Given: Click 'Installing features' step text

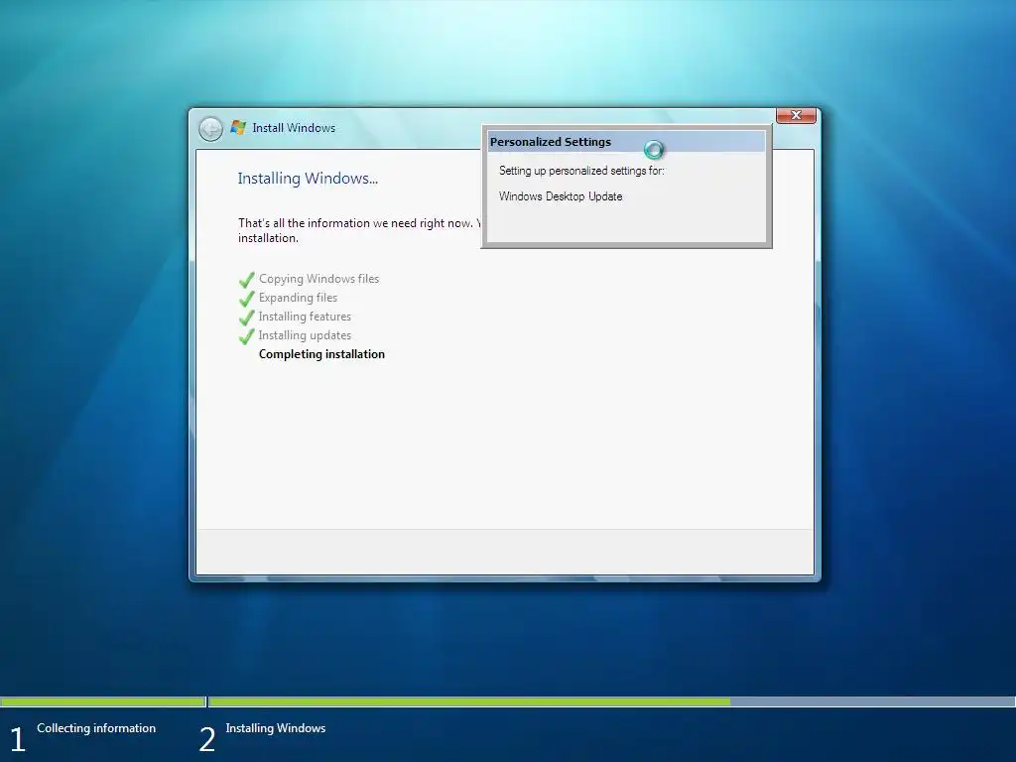Looking at the screenshot, I should tap(305, 317).
